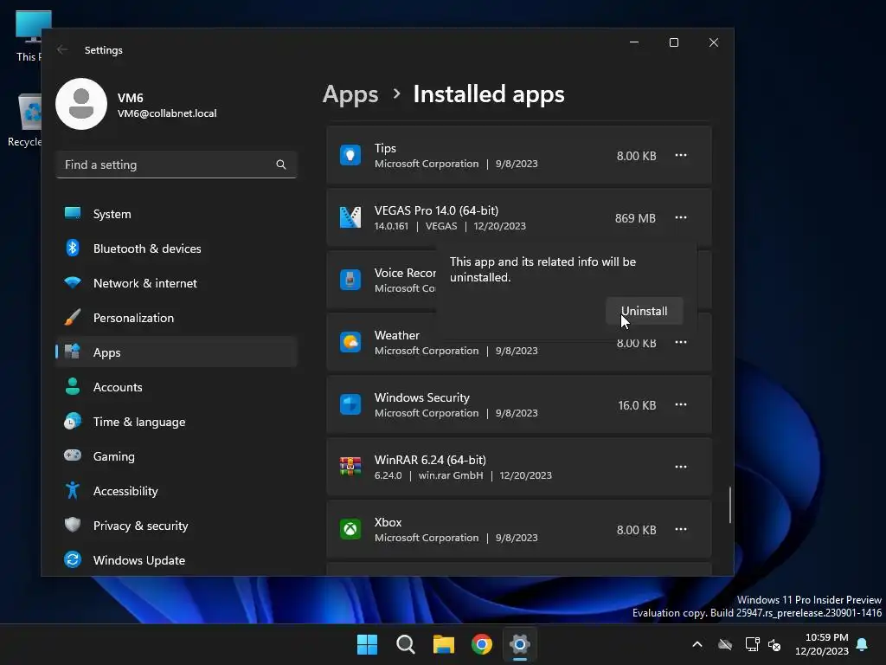Select the WinRAR 6.24 (64-bit) text
This screenshot has width=886, height=665.
(430, 460)
